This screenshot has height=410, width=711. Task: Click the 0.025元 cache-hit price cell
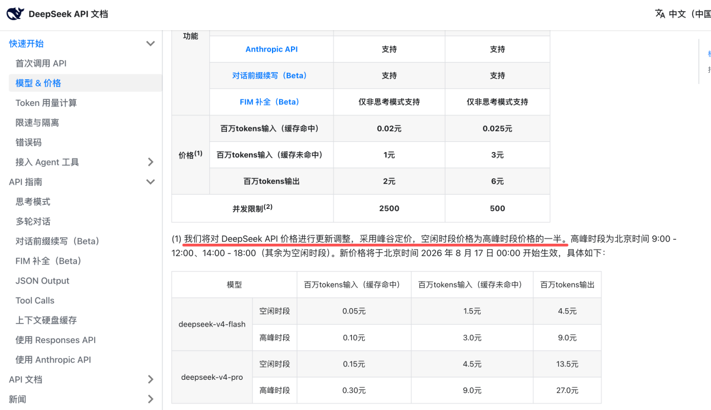point(498,128)
